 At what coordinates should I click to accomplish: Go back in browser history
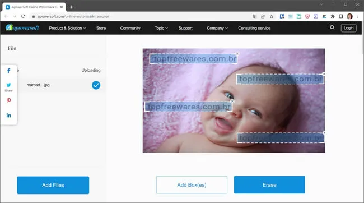tap(6, 16)
